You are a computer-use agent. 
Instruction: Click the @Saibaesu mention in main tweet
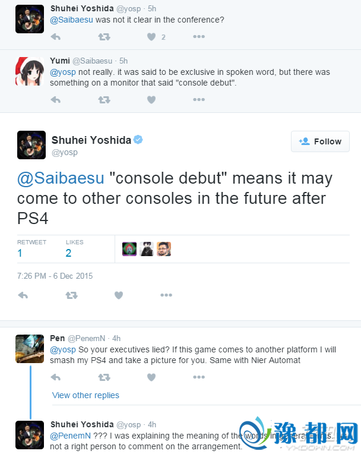pos(61,178)
